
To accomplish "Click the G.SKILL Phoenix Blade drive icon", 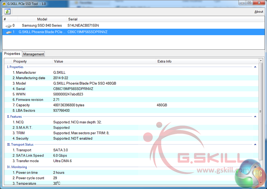I will (x=9, y=32).
